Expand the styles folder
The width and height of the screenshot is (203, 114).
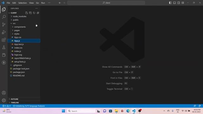(x=24, y=34)
